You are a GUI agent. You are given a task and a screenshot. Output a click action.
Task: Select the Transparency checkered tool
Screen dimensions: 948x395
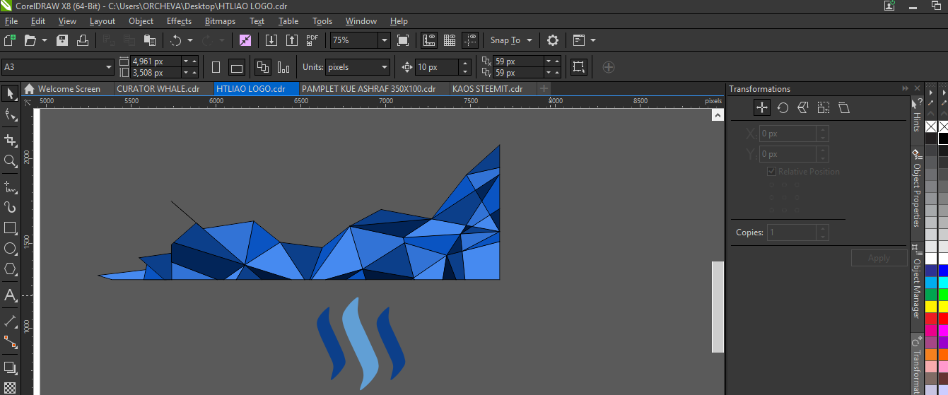click(10, 387)
